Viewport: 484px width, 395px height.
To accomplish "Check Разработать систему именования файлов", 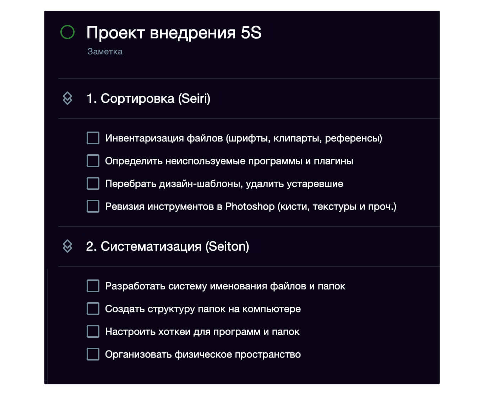I will [93, 286].
